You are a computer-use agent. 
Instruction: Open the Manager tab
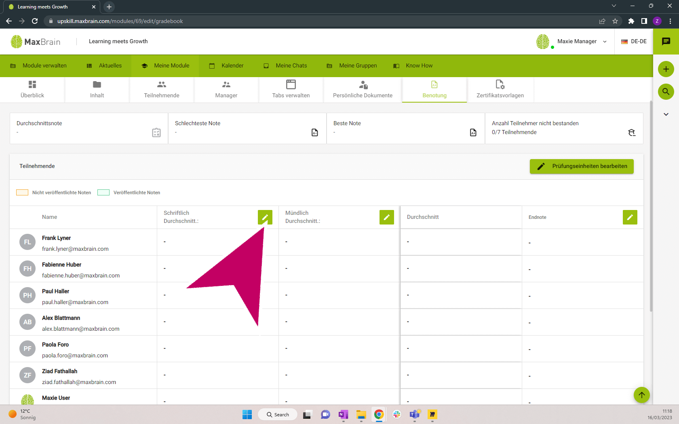pyautogui.click(x=226, y=90)
